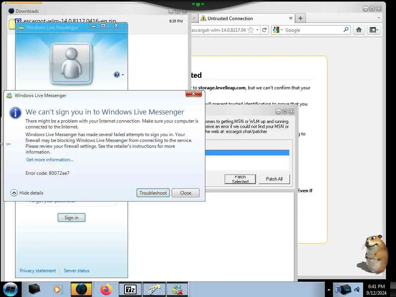Open a new browser tab with plus button
Screen dimensions: 396x297
[300, 18]
